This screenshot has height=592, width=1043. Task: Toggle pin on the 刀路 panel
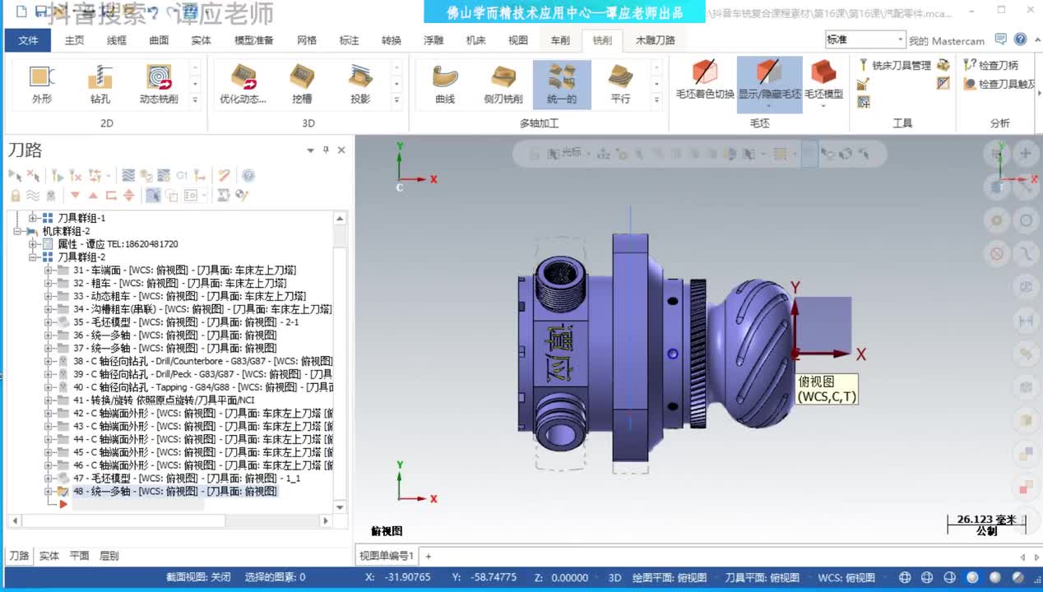[326, 150]
